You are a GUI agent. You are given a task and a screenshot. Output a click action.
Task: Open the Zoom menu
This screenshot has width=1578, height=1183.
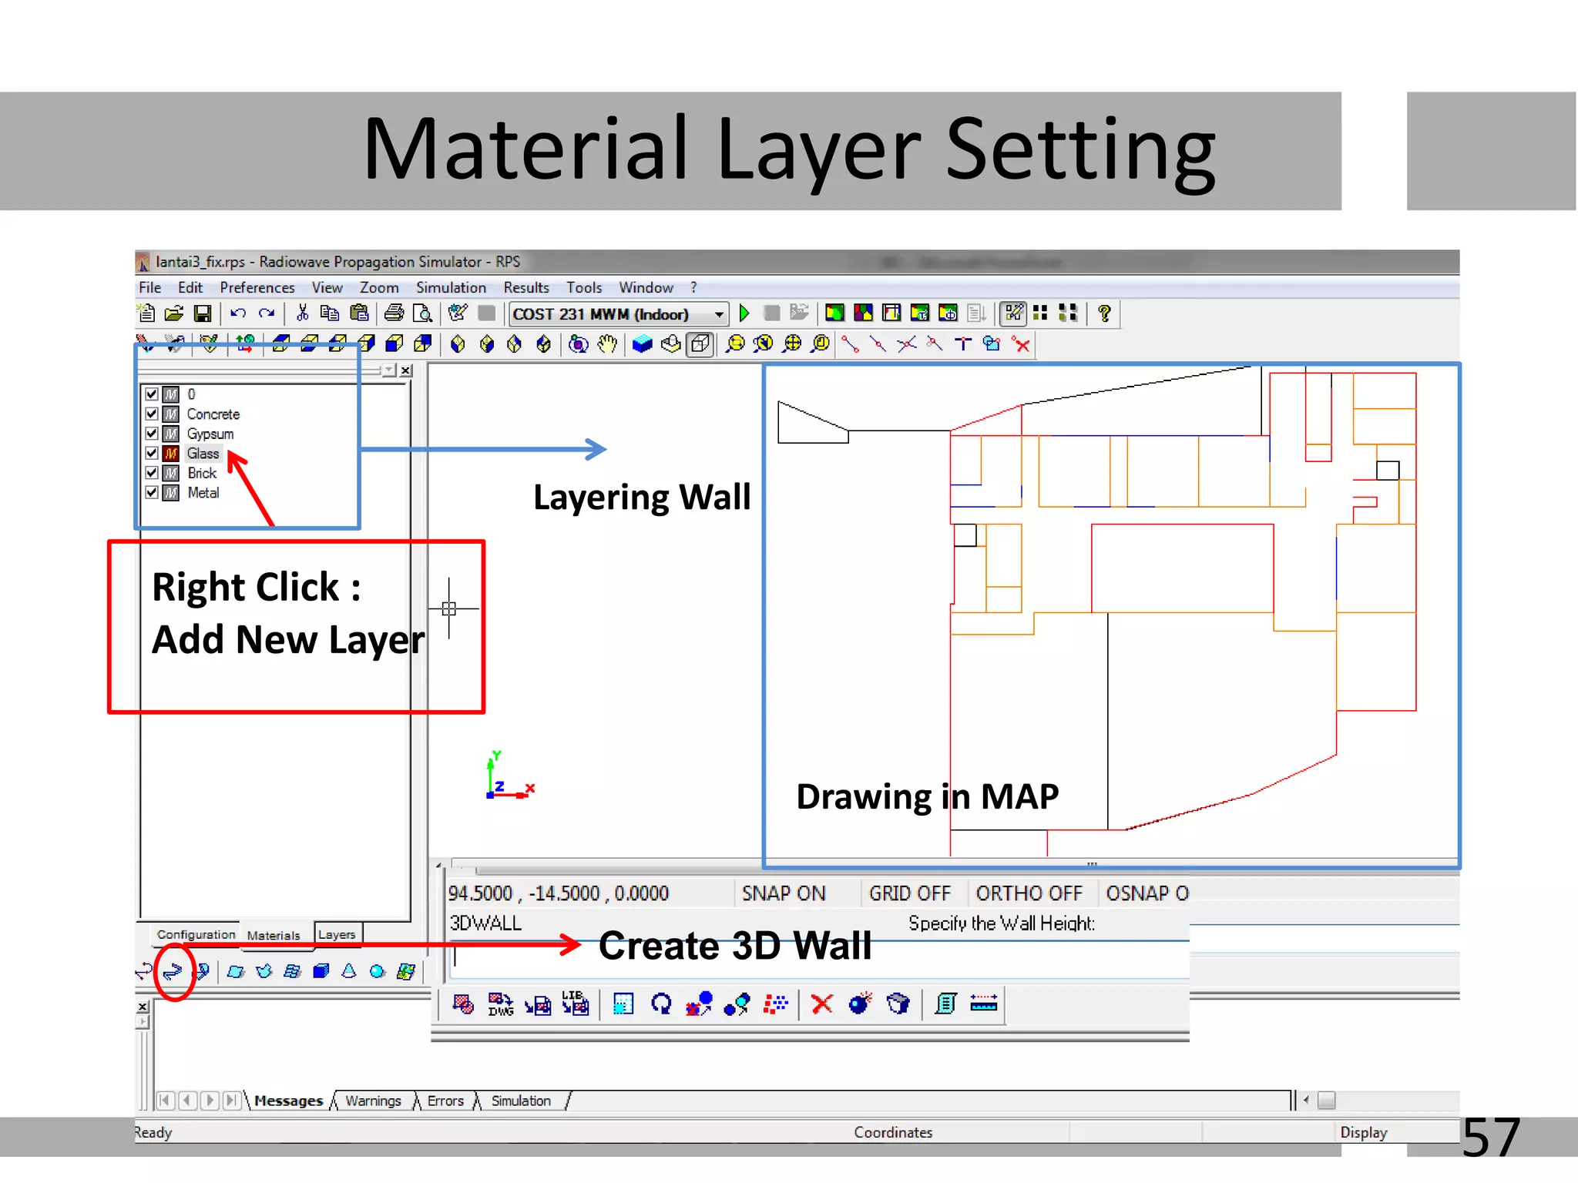(x=379, y=288)
